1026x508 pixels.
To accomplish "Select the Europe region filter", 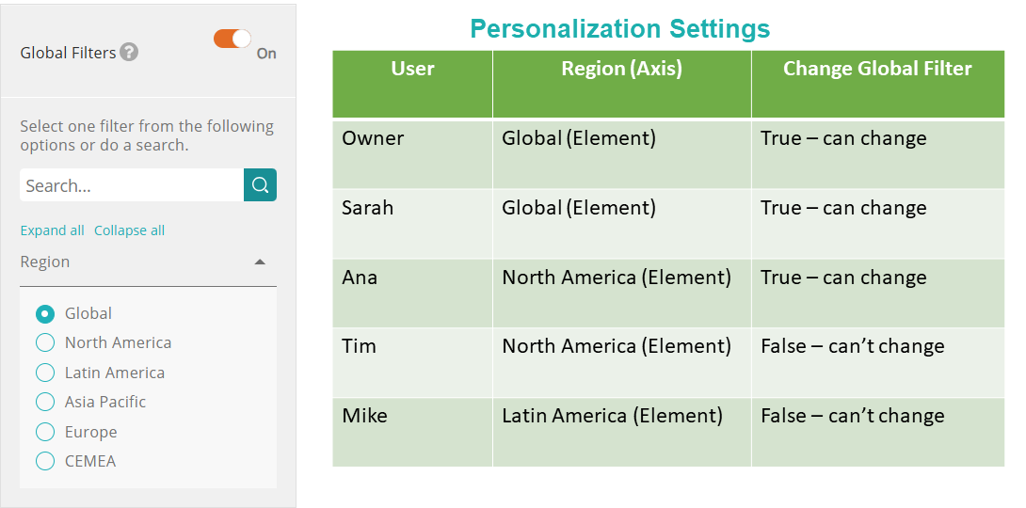I will [44, 432].
